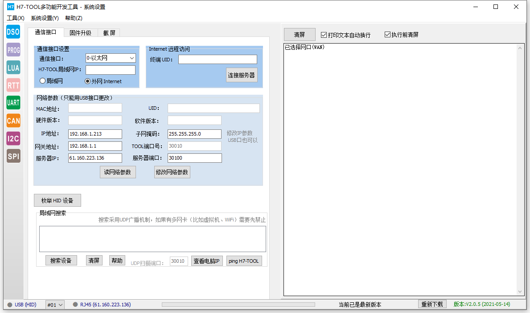
Task: Click the 帮助 button in search section
Action: (x=117, y=261)
